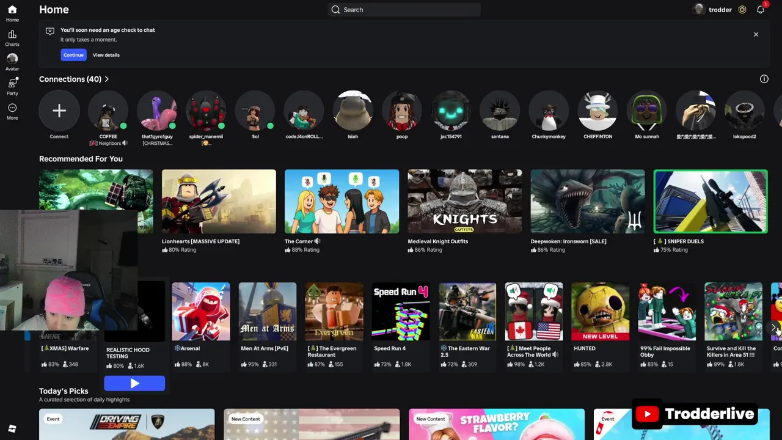782x440 pixels.
Task: Open Medieval Knight Outfits thumbnail
Action: click(x=465, y=202)
